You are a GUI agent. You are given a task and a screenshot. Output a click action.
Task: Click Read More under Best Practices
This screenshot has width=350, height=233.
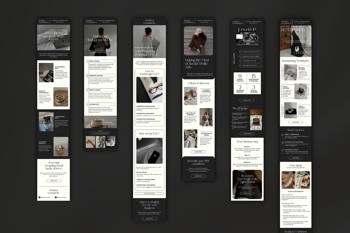tap(295, 158)
